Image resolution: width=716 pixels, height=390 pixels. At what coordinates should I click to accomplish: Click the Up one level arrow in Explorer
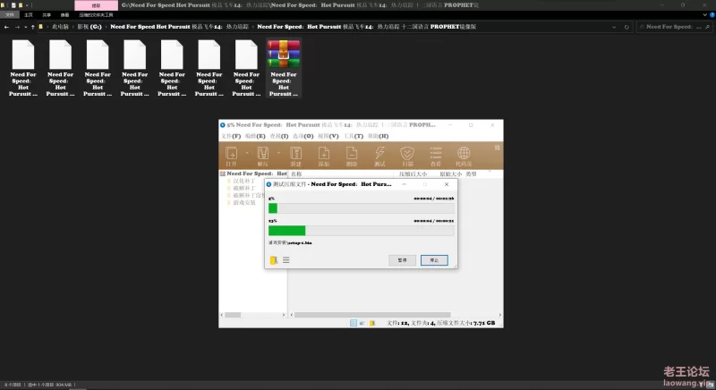32,27
